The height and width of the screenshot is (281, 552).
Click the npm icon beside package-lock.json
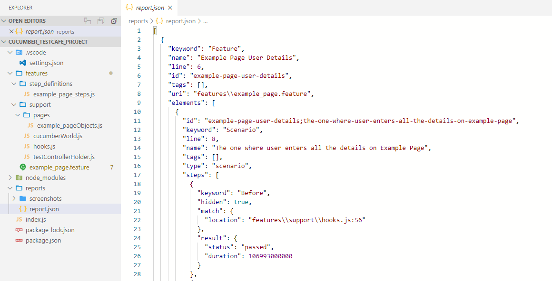(19, 230)
